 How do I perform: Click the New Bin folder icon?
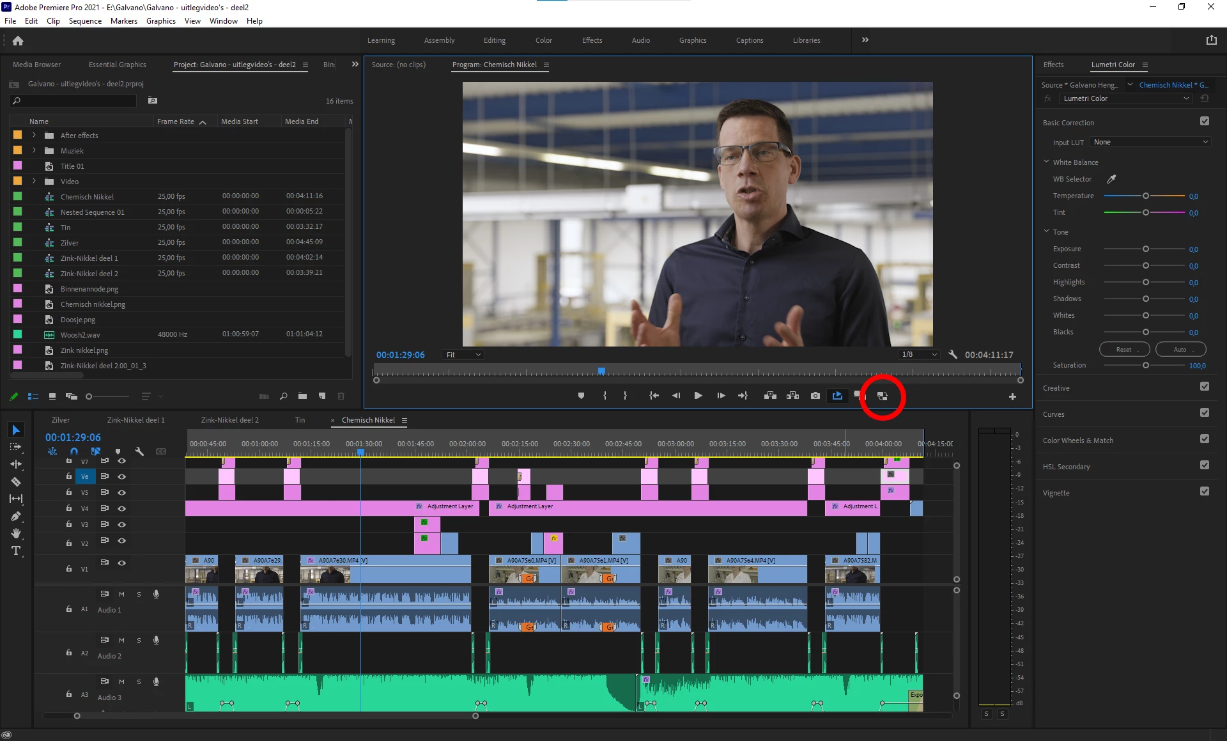302,396
